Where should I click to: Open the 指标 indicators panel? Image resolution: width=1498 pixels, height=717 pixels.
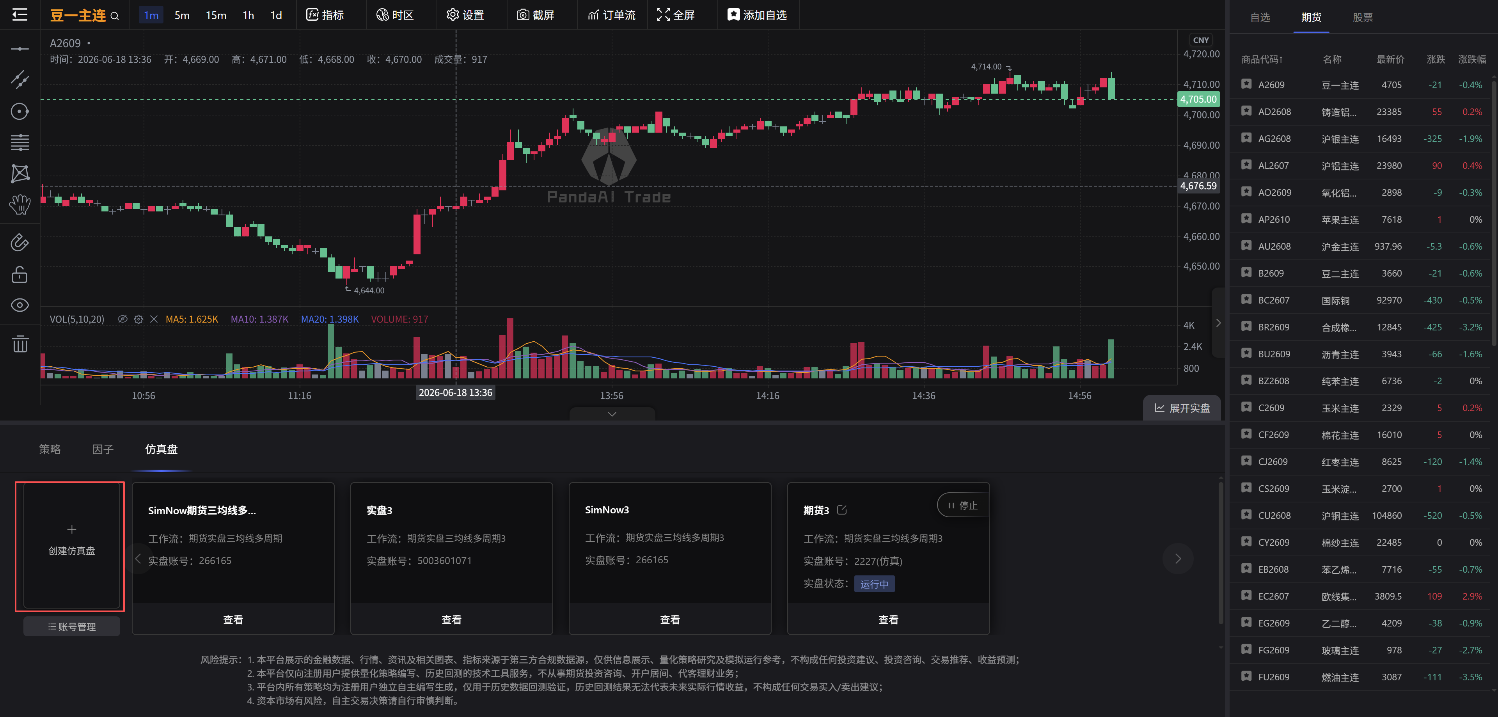click(x=325, y=15)
